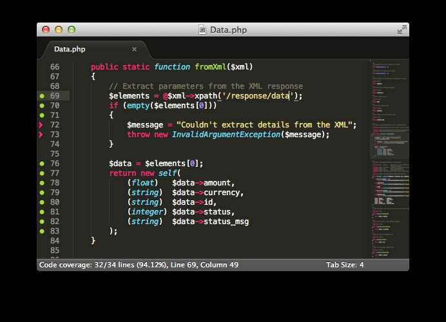This screenshot has height=322, width=446.
Task: Click the empty keyword on line 70
Action: [138, 106]
